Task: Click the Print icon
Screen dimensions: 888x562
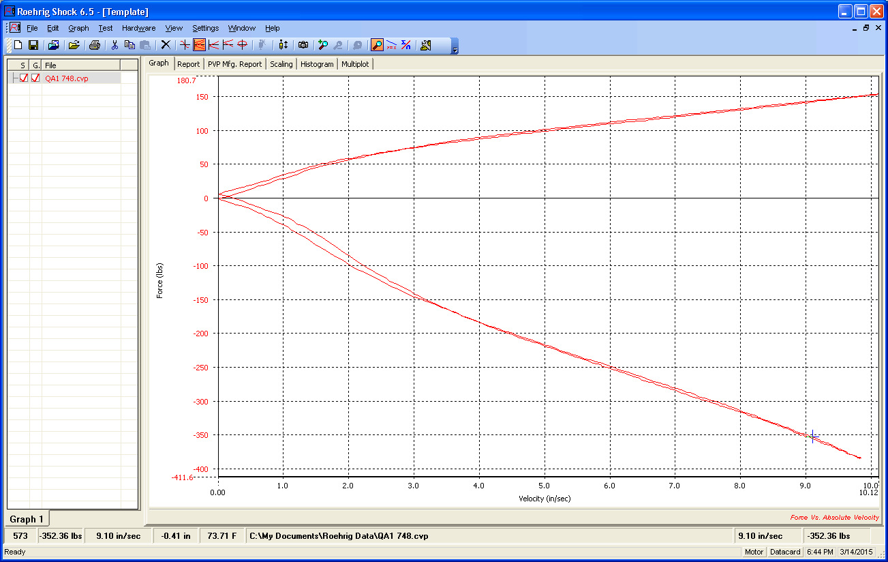Action: [95, 45]
